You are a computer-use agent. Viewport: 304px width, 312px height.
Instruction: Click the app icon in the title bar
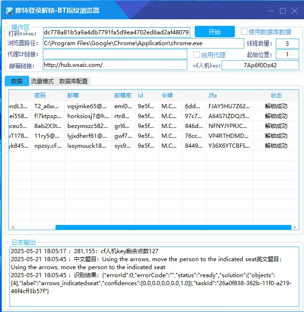tap(9, 10)
